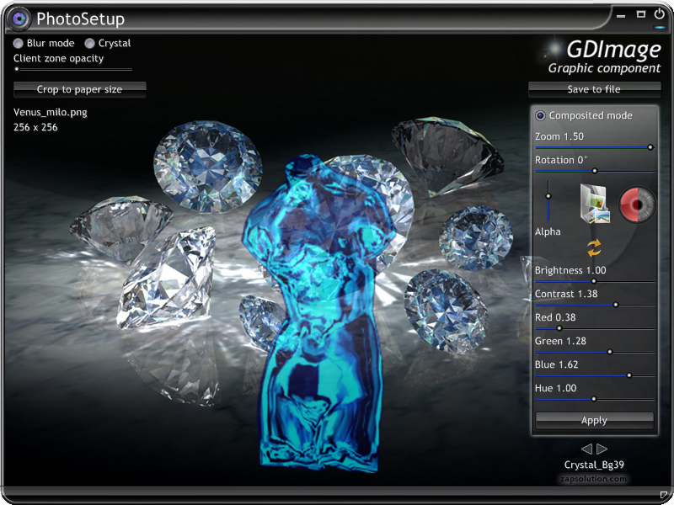Click the Hue 1.00 slider handle
Screen dimensions: 674x505
(594, 399)
